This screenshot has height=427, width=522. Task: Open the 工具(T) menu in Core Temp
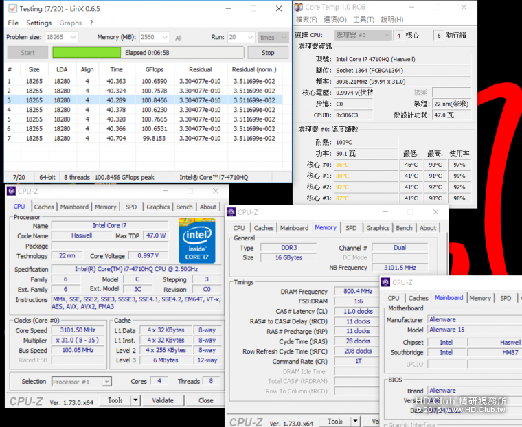[x=363, y=20]
